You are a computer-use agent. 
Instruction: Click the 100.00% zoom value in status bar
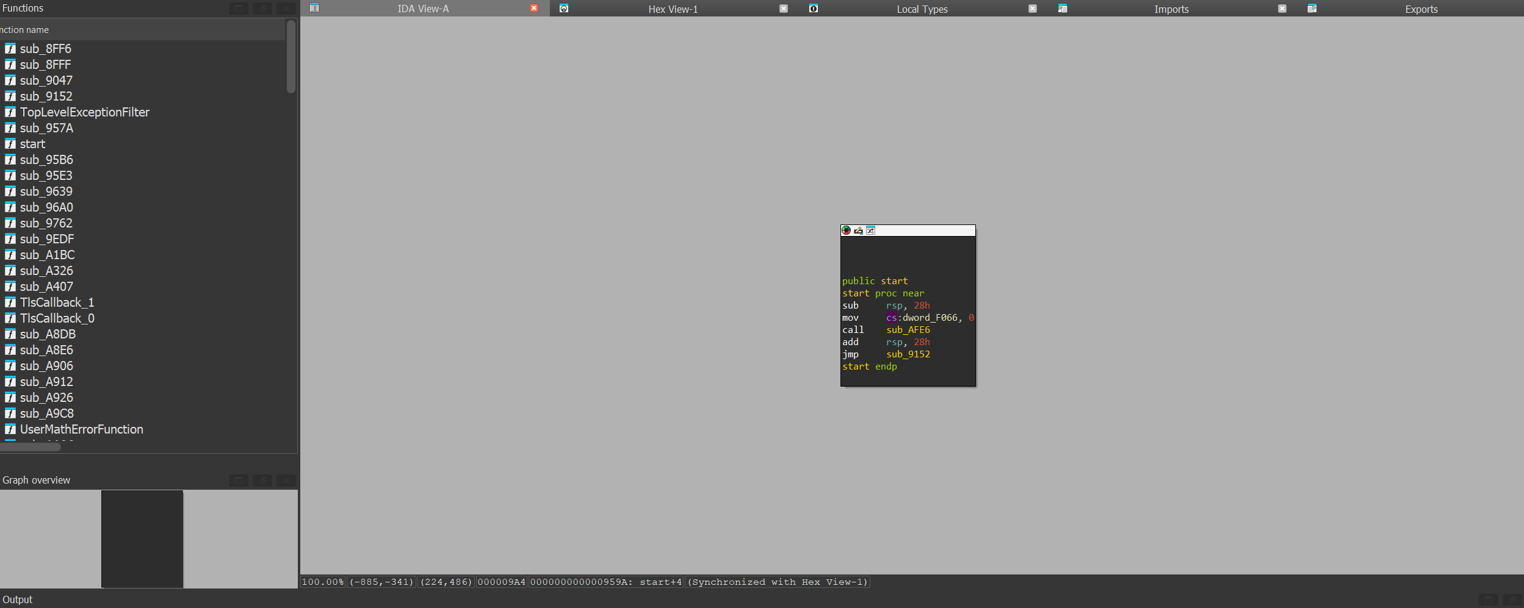pos(323,582)
